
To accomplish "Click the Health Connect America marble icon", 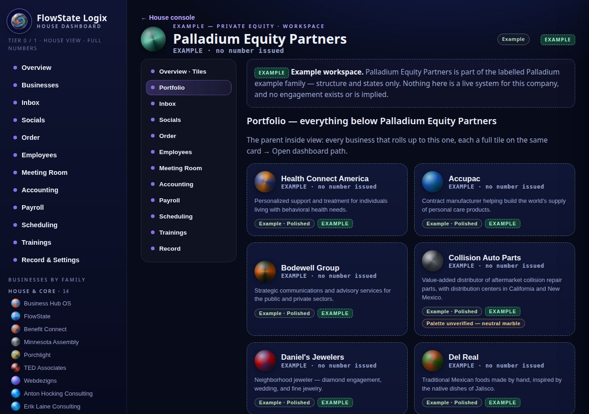I will (265, 182).
